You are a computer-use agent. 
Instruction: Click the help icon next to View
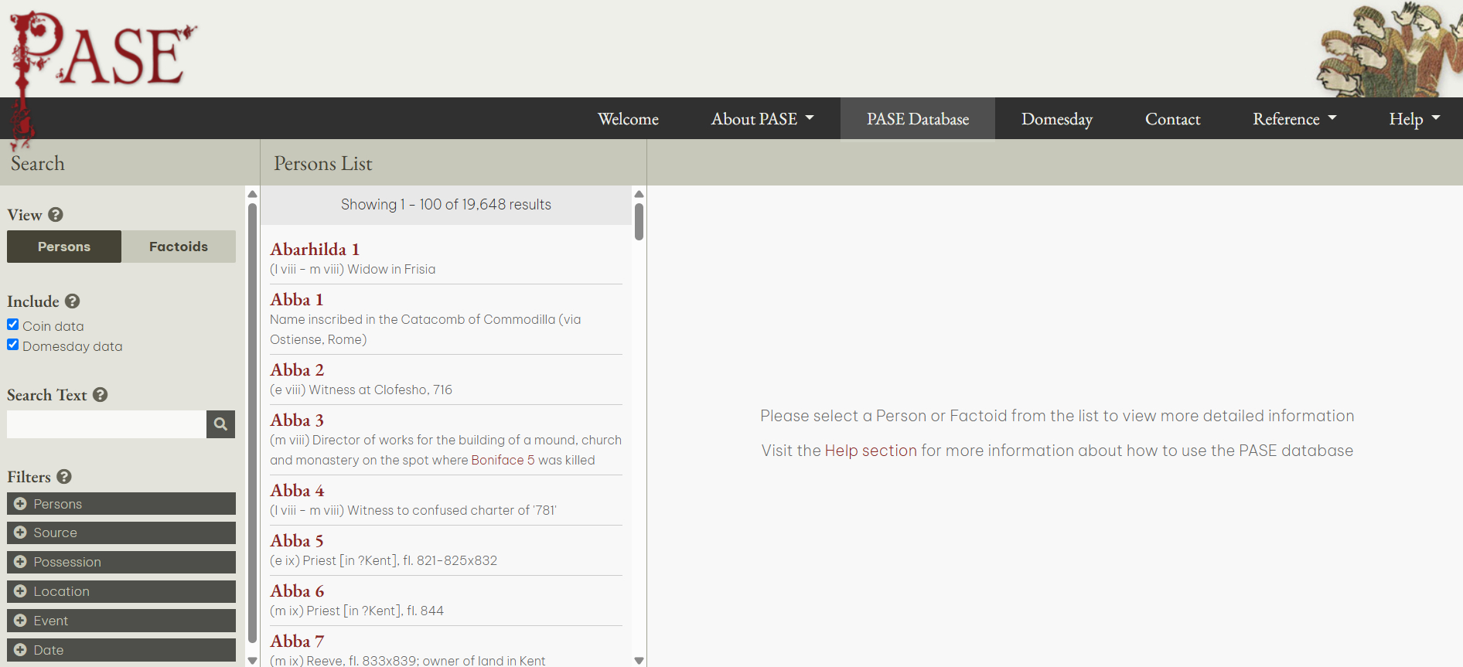[56, 215]
